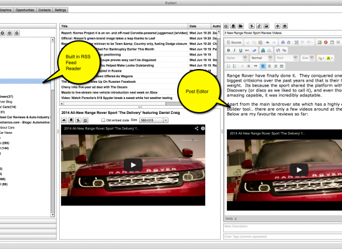
Task: Open the embed Size dropdown 560x315
Action: [154, 120]
